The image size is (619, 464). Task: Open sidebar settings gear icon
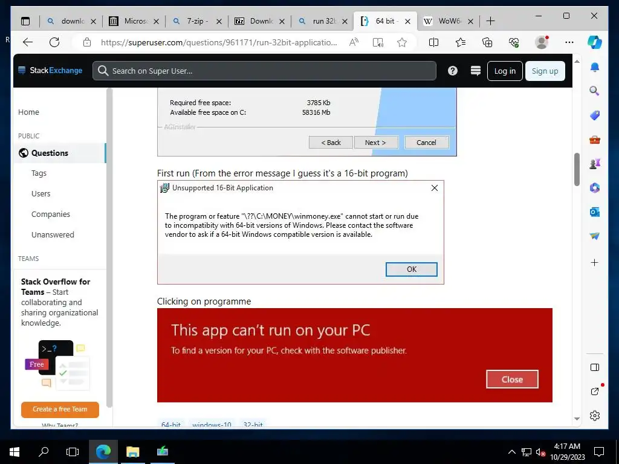tap(595, 416)
